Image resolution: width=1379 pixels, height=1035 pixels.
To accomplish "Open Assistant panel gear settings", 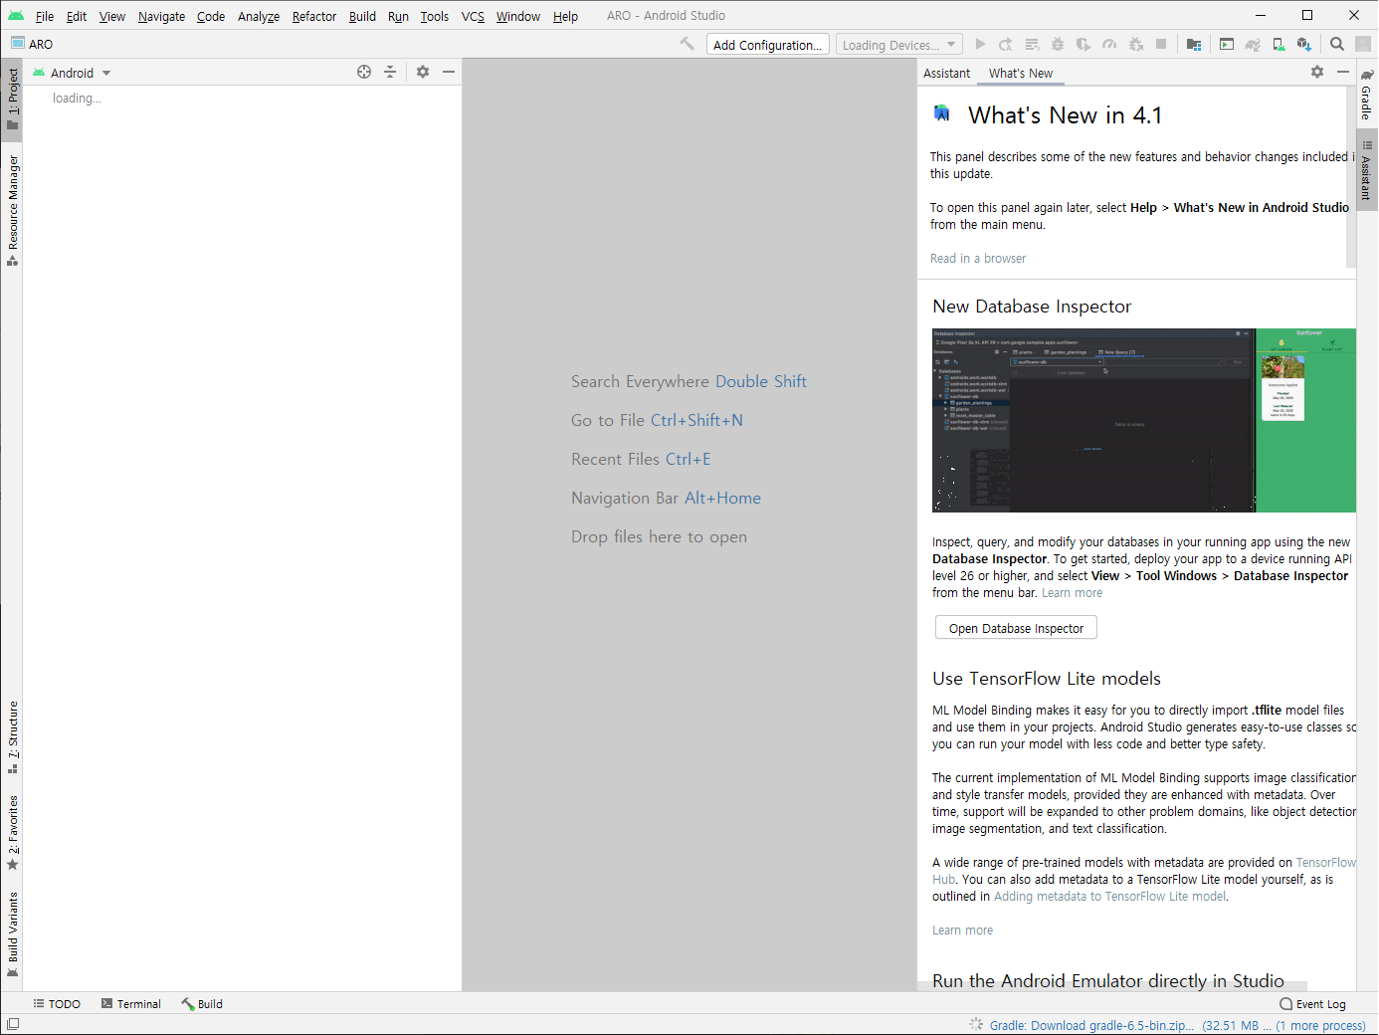I will coord(1317,72).
